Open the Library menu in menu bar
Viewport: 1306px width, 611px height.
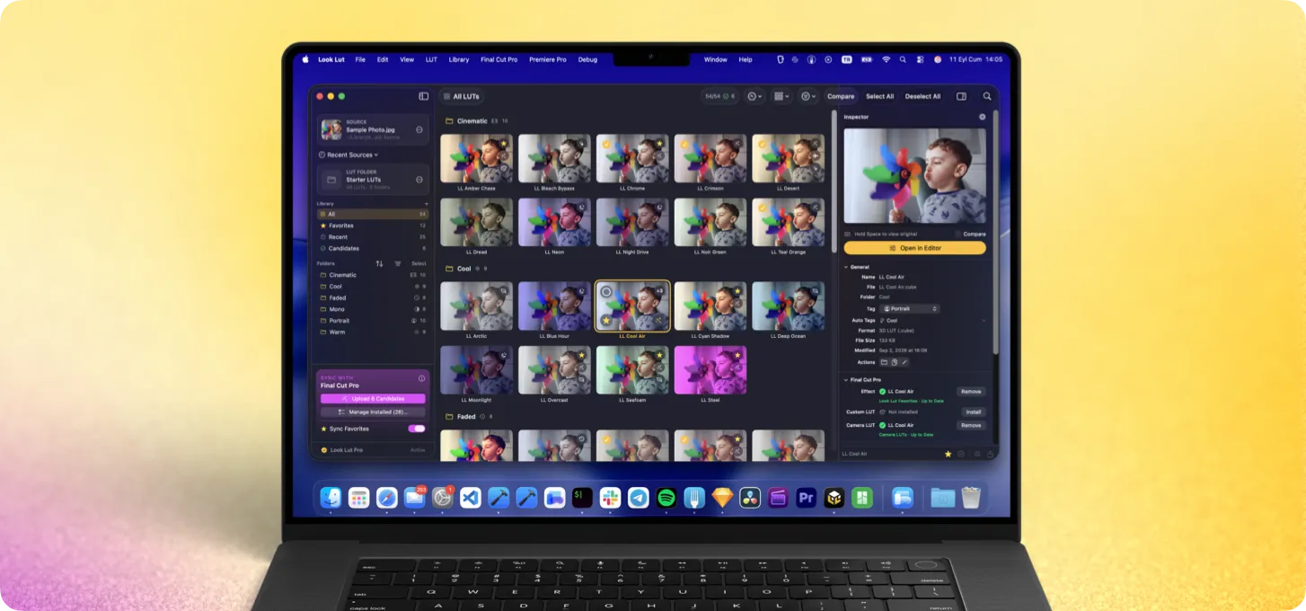(459, 59)
